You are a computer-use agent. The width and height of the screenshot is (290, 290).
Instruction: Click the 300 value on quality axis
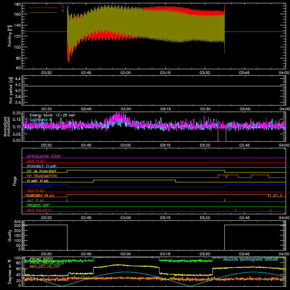coord(17,221)
